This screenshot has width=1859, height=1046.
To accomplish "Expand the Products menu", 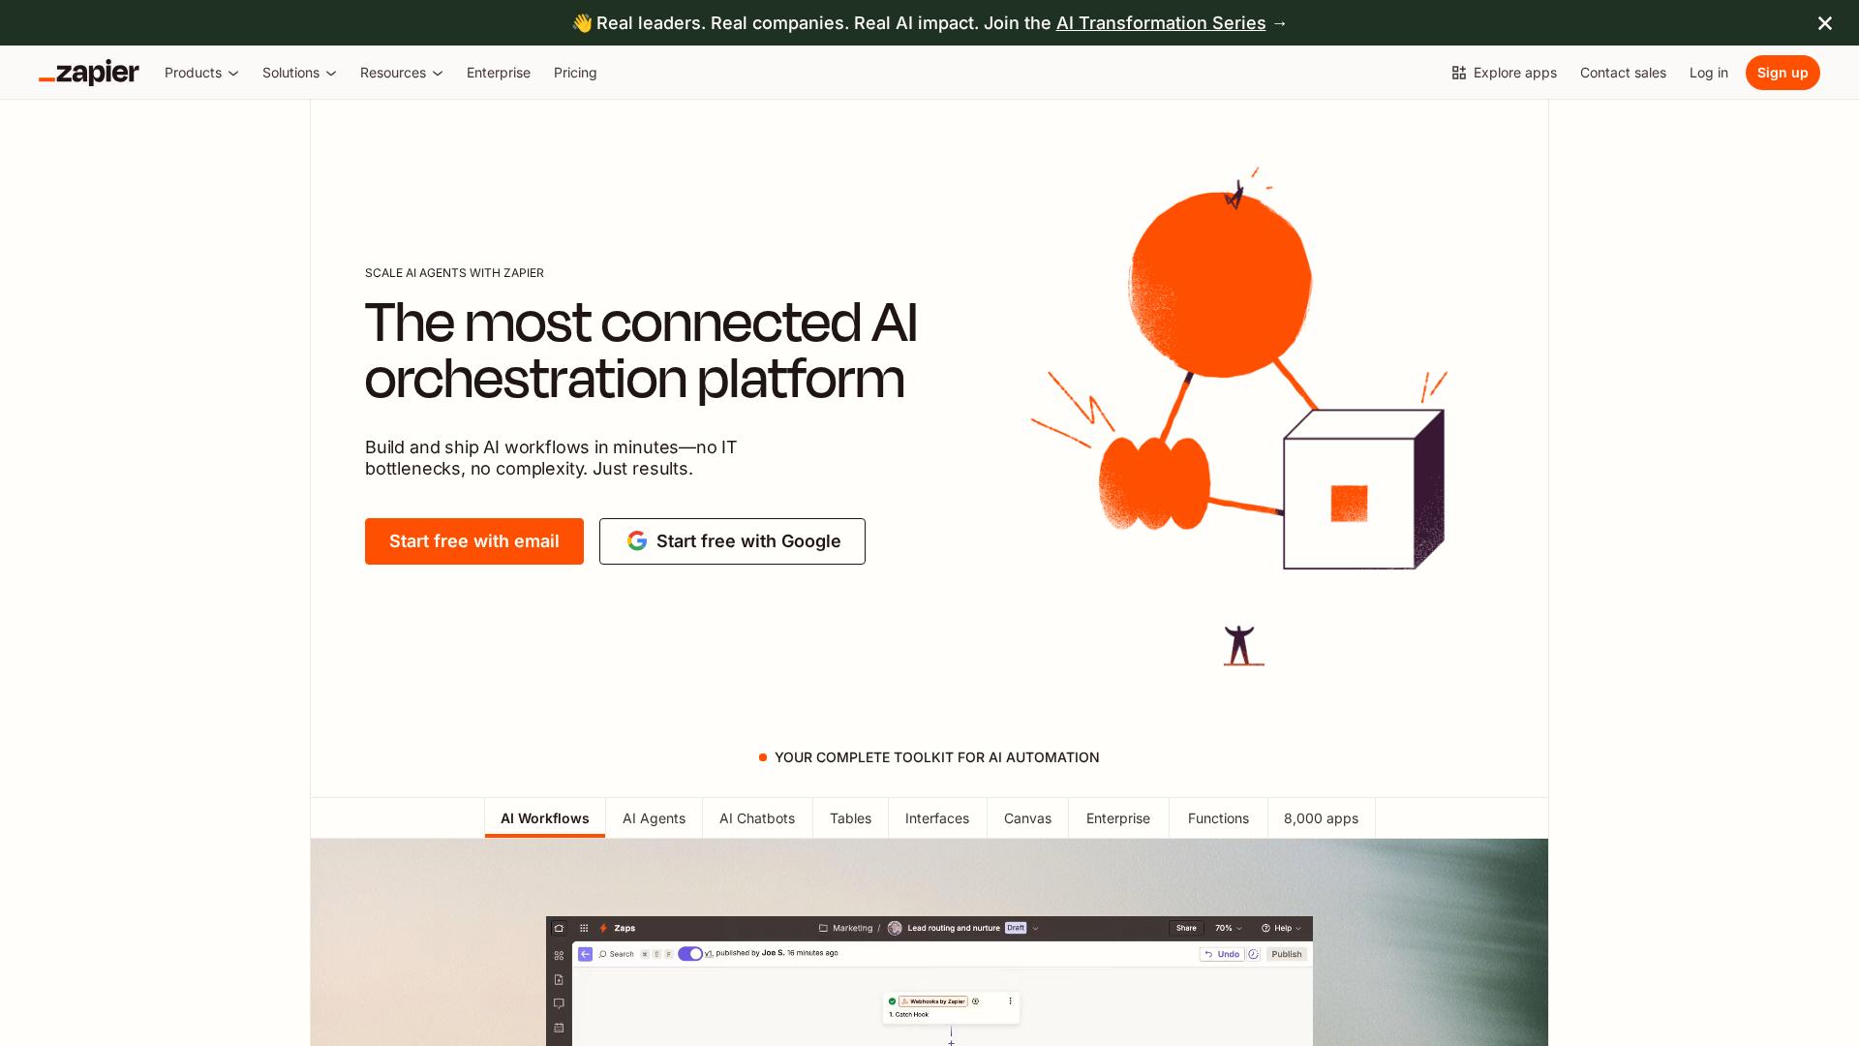I will pyautogui.click(x=201, y=73).
